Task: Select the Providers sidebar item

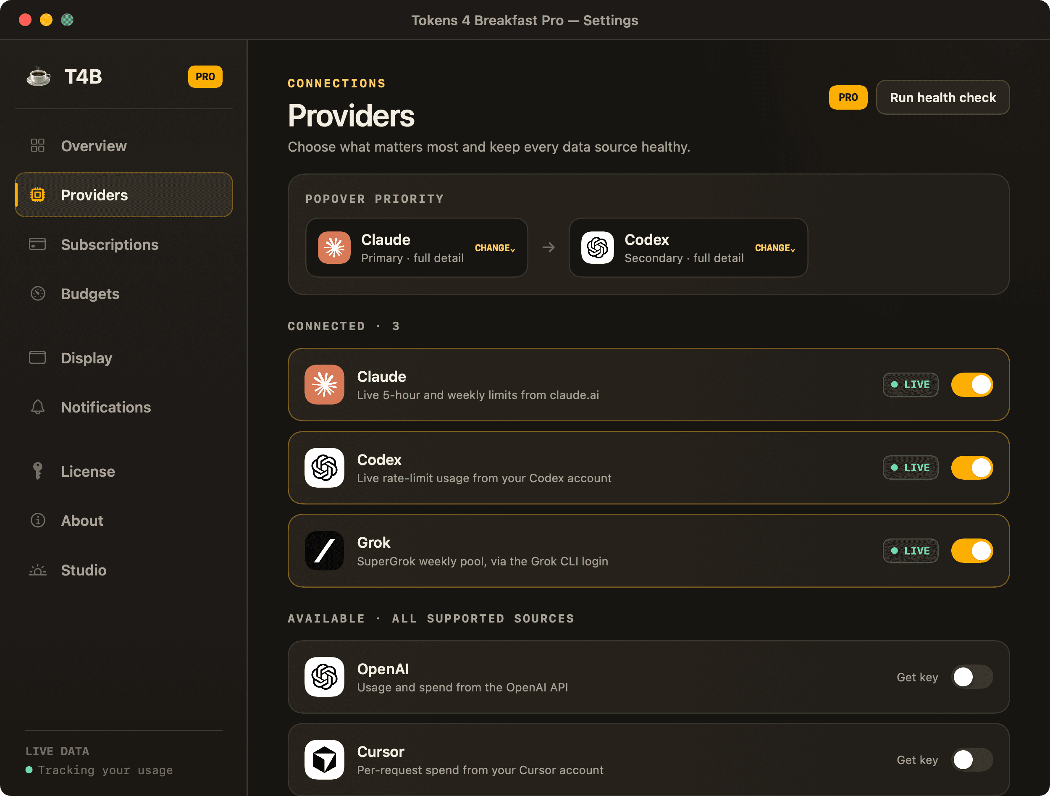Action: click(x=123, y=194)
